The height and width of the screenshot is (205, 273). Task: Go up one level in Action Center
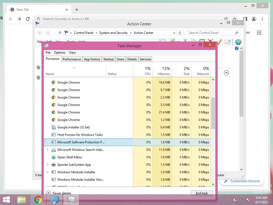(60, 33)
